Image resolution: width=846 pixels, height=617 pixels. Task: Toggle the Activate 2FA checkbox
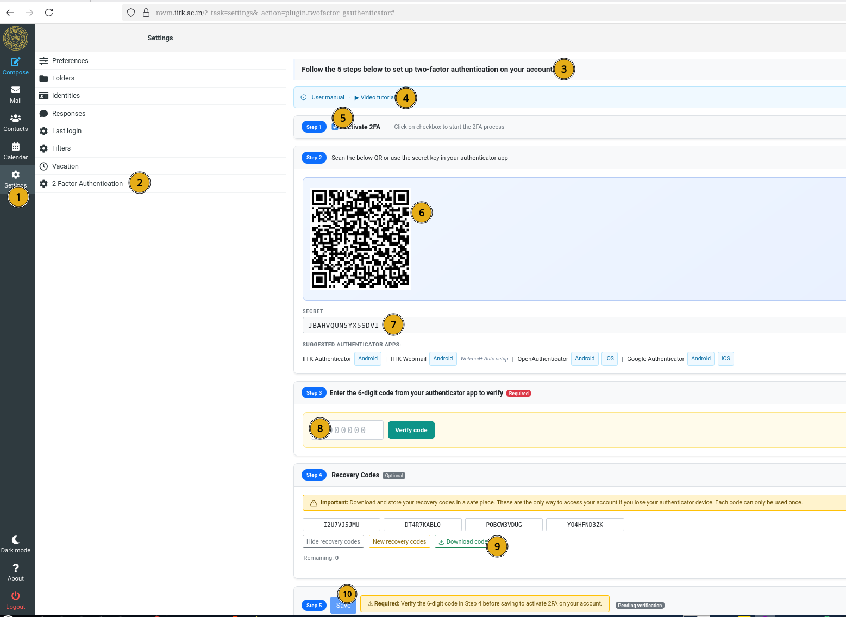335,127
